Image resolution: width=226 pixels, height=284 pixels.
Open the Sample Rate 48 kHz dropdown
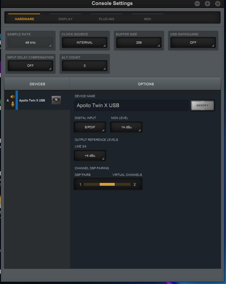click(30, 43)
